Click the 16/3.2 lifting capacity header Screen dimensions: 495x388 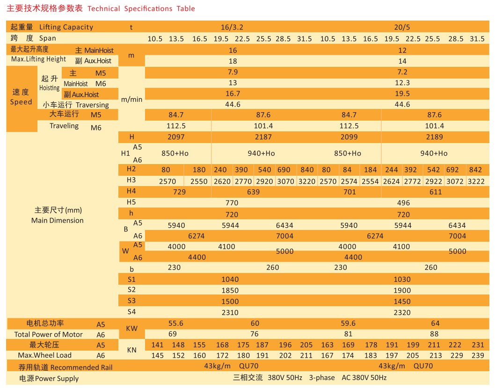click(x=232, y=27)
